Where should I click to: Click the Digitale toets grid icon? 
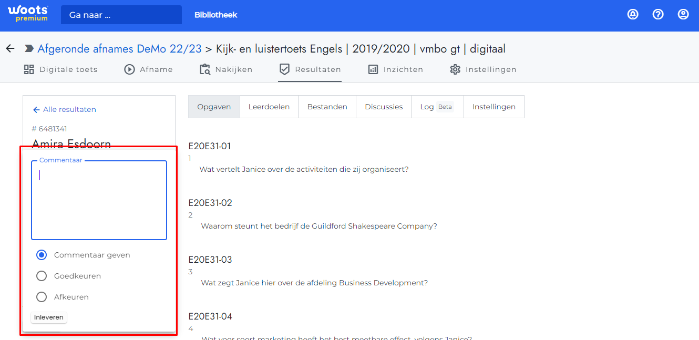pos(29,69)
